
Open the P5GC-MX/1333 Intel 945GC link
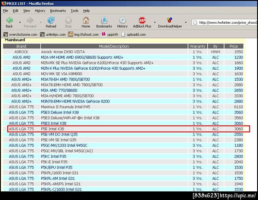click(64, 145)
